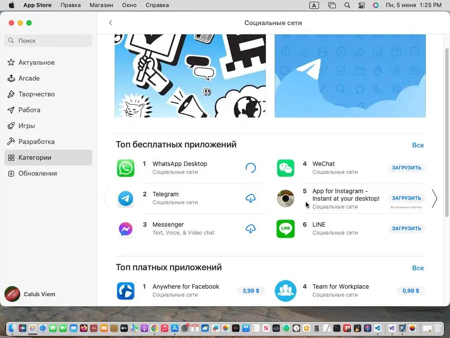Download WeChat with ЗАГРУЗИТЬ button
Viewport: 450px width, 338px height.
406,168
